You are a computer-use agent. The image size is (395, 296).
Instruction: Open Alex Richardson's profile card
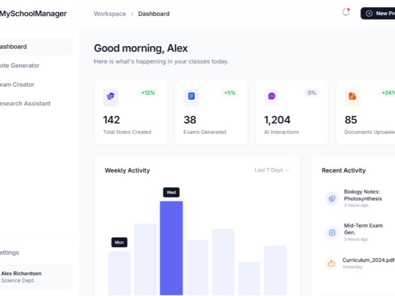click(35, 277)
